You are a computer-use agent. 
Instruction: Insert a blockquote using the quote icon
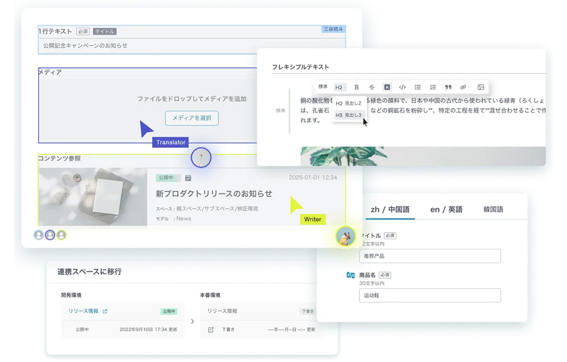click(448, 87)
